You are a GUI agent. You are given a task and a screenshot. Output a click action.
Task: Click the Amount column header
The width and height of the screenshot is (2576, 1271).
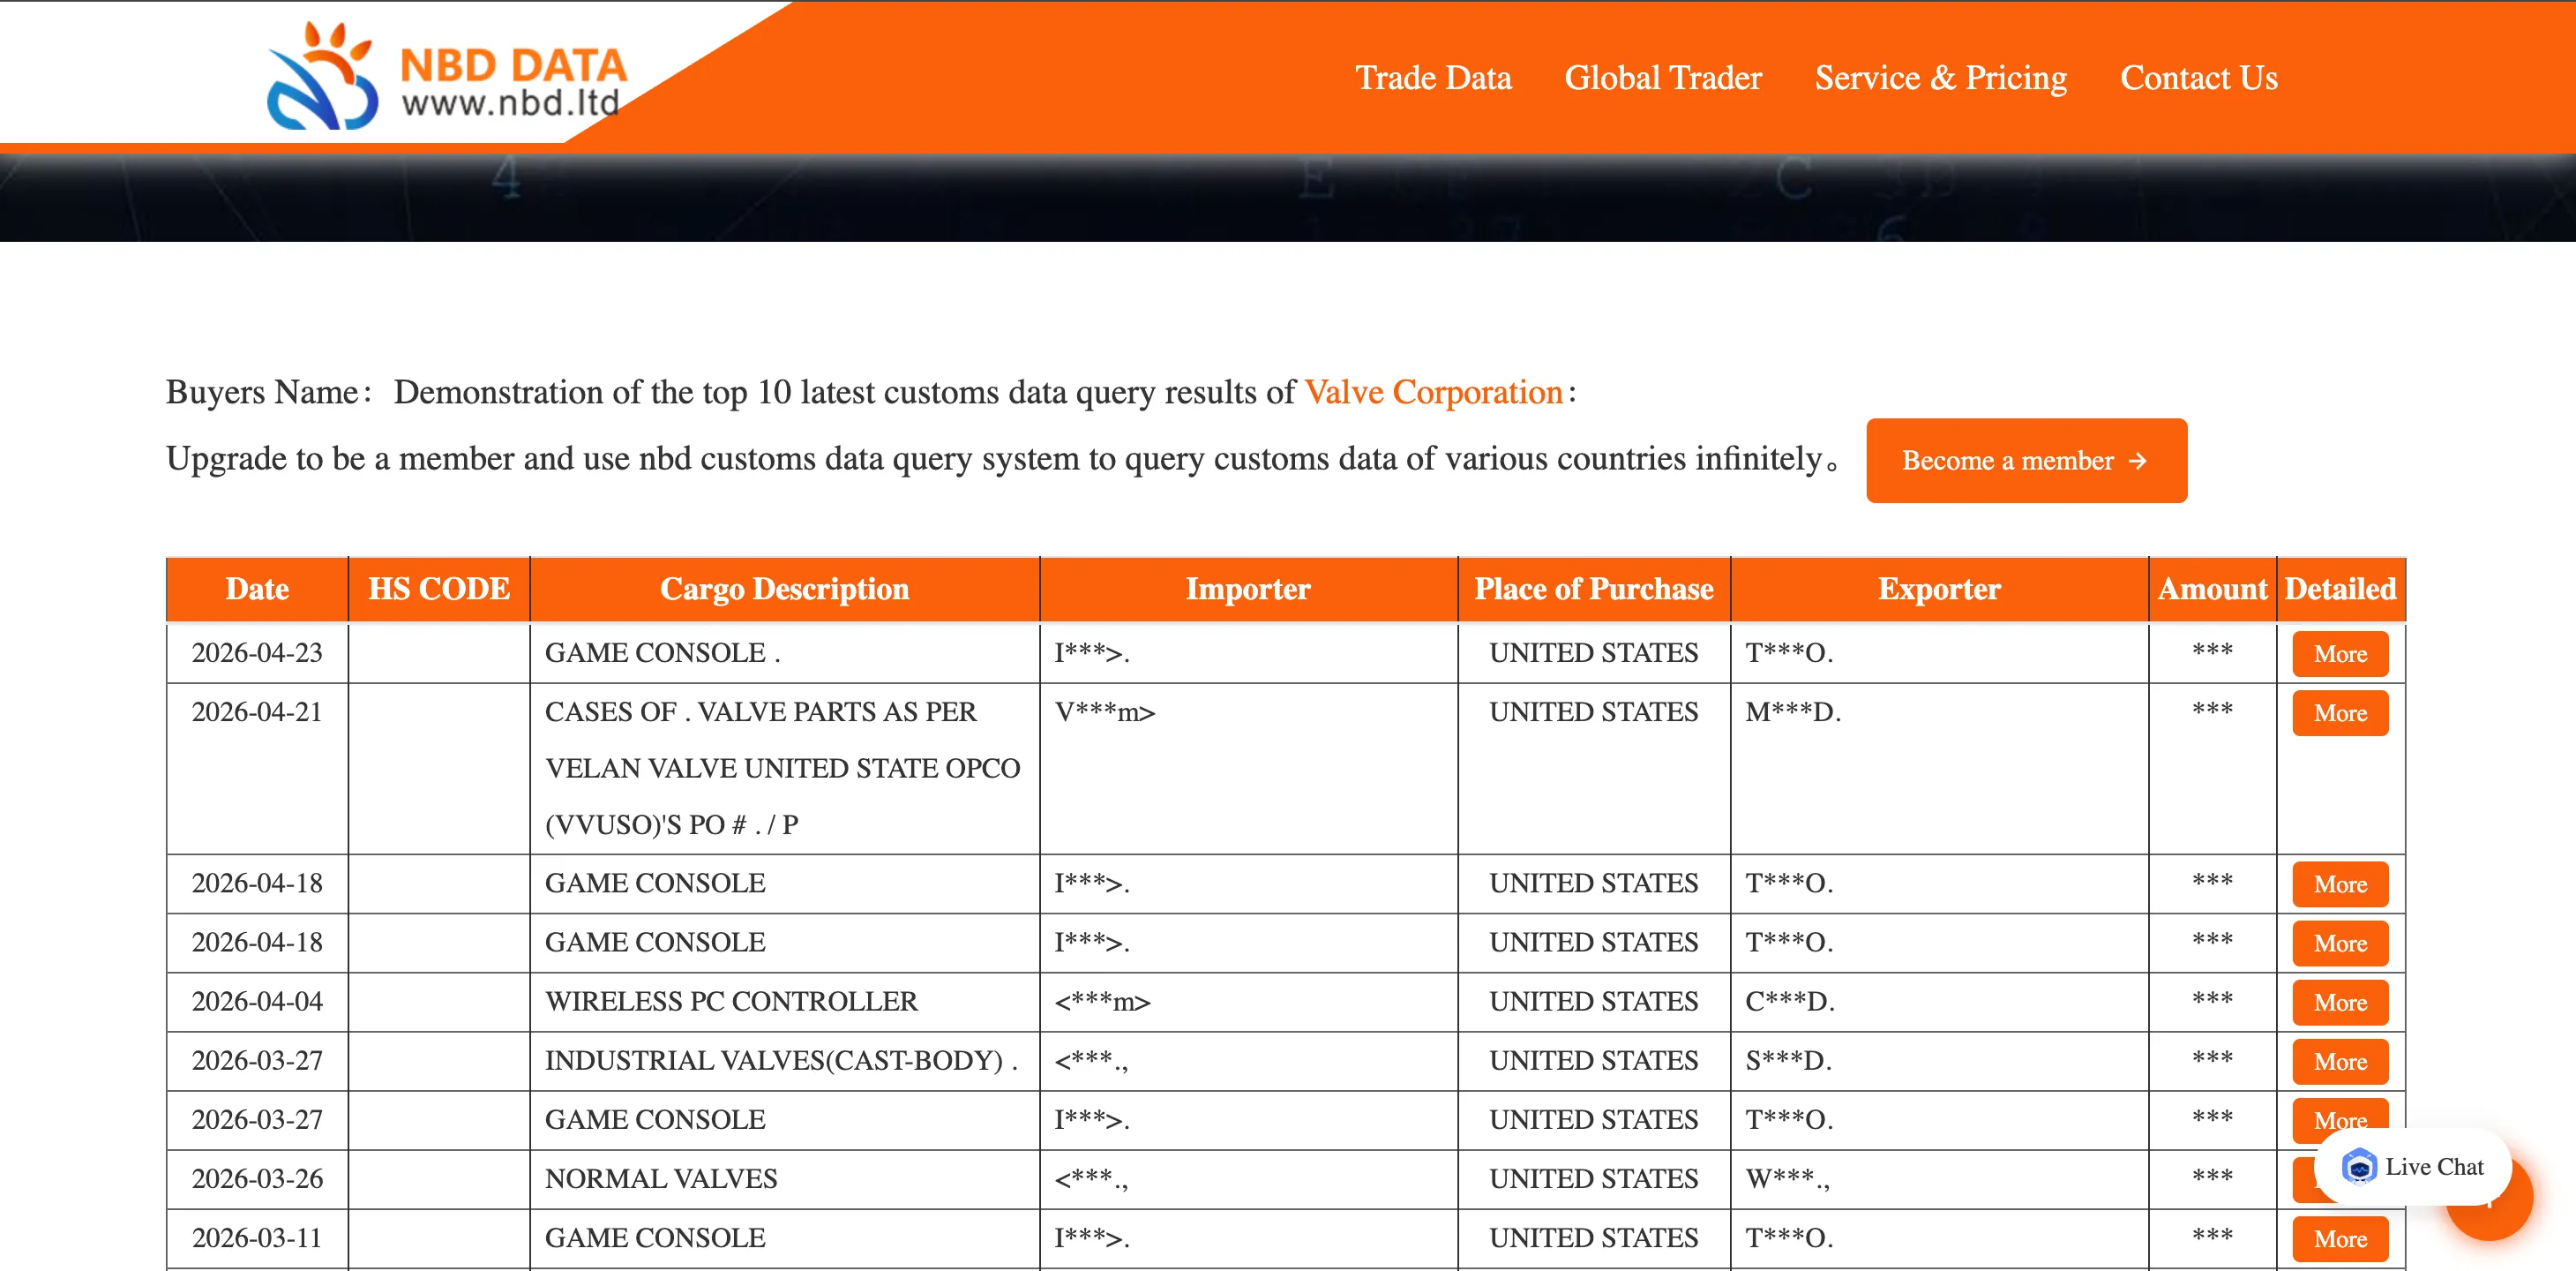pyautogui.click(x=2212, y=589)
